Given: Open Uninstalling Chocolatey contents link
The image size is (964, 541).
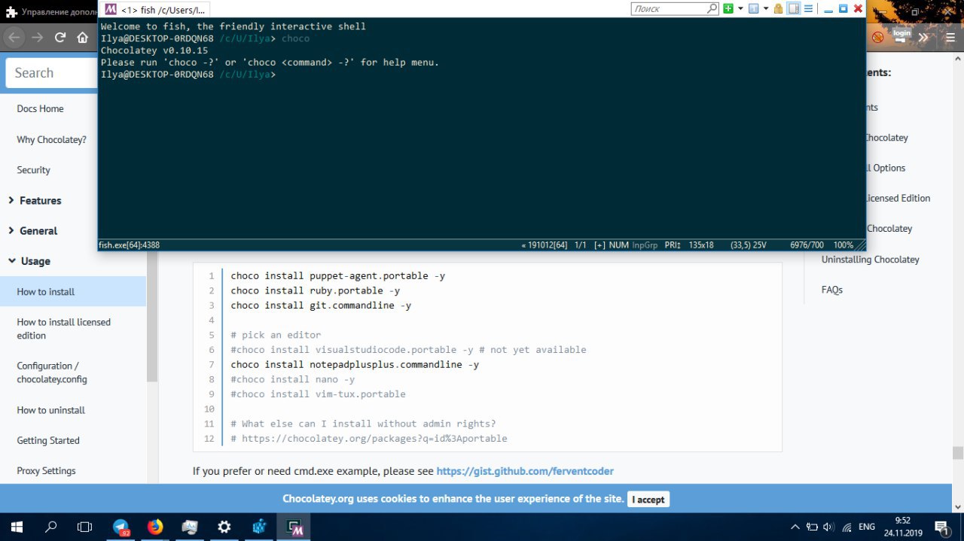Looking at the screenshot, I should (x=870, y=259).
